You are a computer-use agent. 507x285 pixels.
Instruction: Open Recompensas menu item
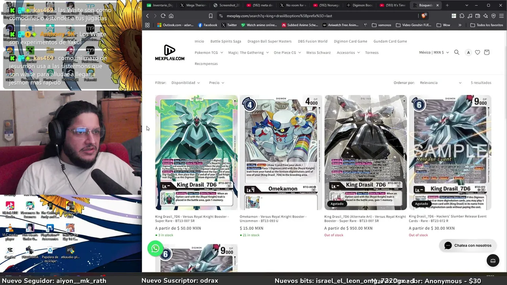click(206, 64)
